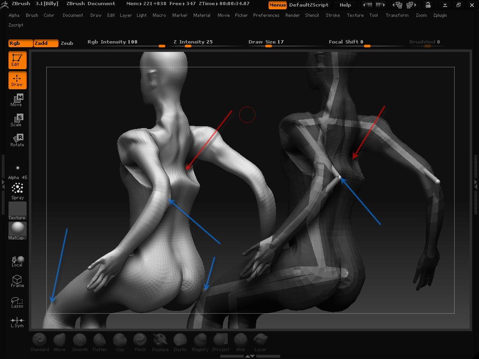Open the Tool menu

pos(373,15)
